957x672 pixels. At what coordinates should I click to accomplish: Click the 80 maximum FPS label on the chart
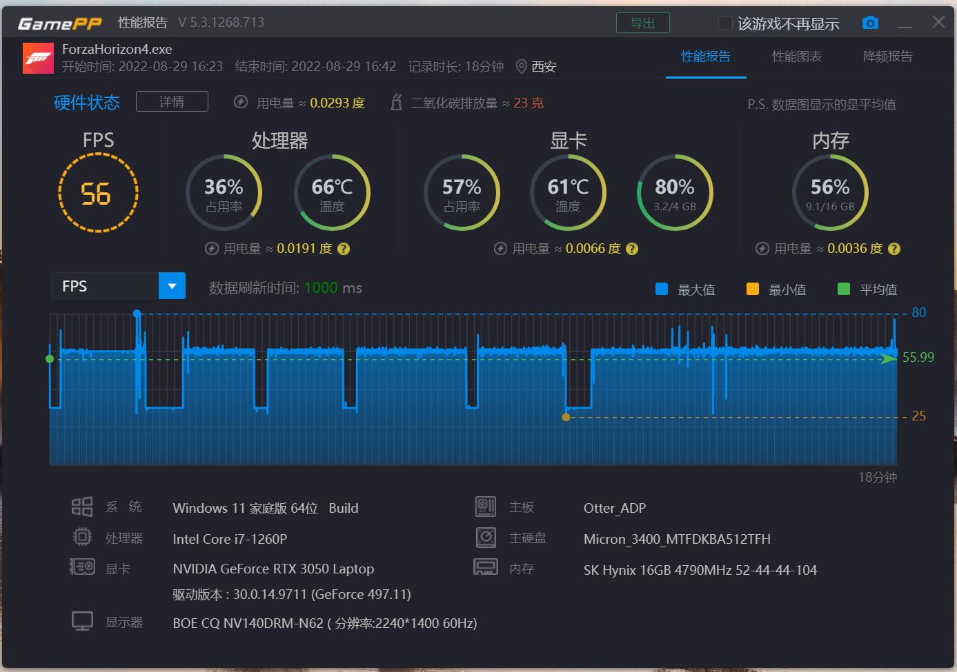click(x=919, y=312)
